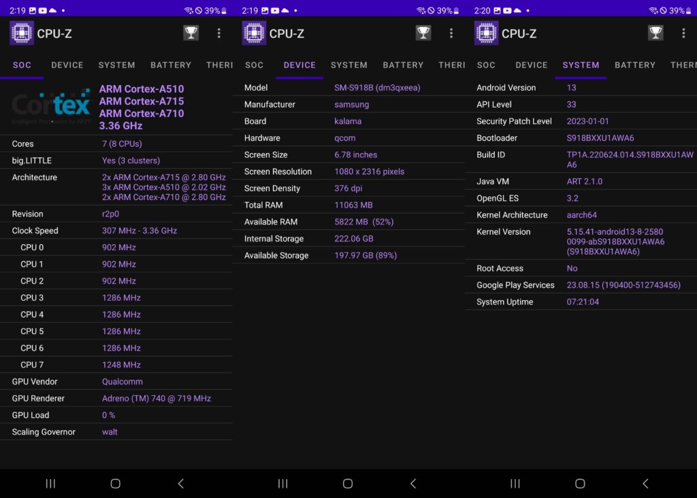Tap the Hardware qcom value
This screenshot has height=498, width=697.
(345, 138)
